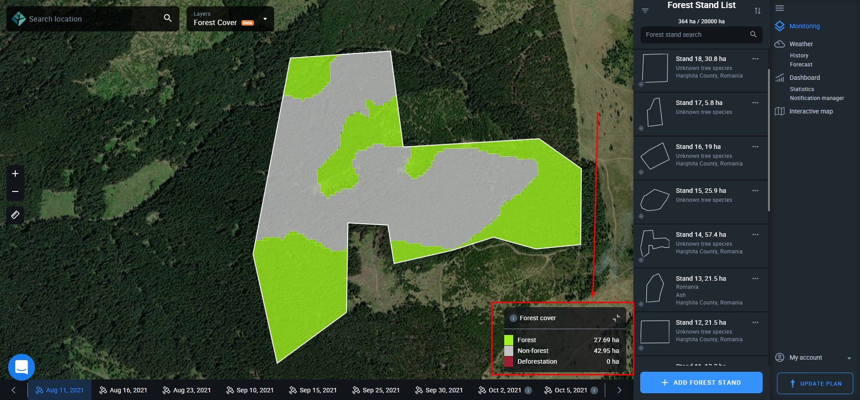Select Stand 18 shape thumbnail
The width and height of the screenshot is (860, 400).
(655, 68)
